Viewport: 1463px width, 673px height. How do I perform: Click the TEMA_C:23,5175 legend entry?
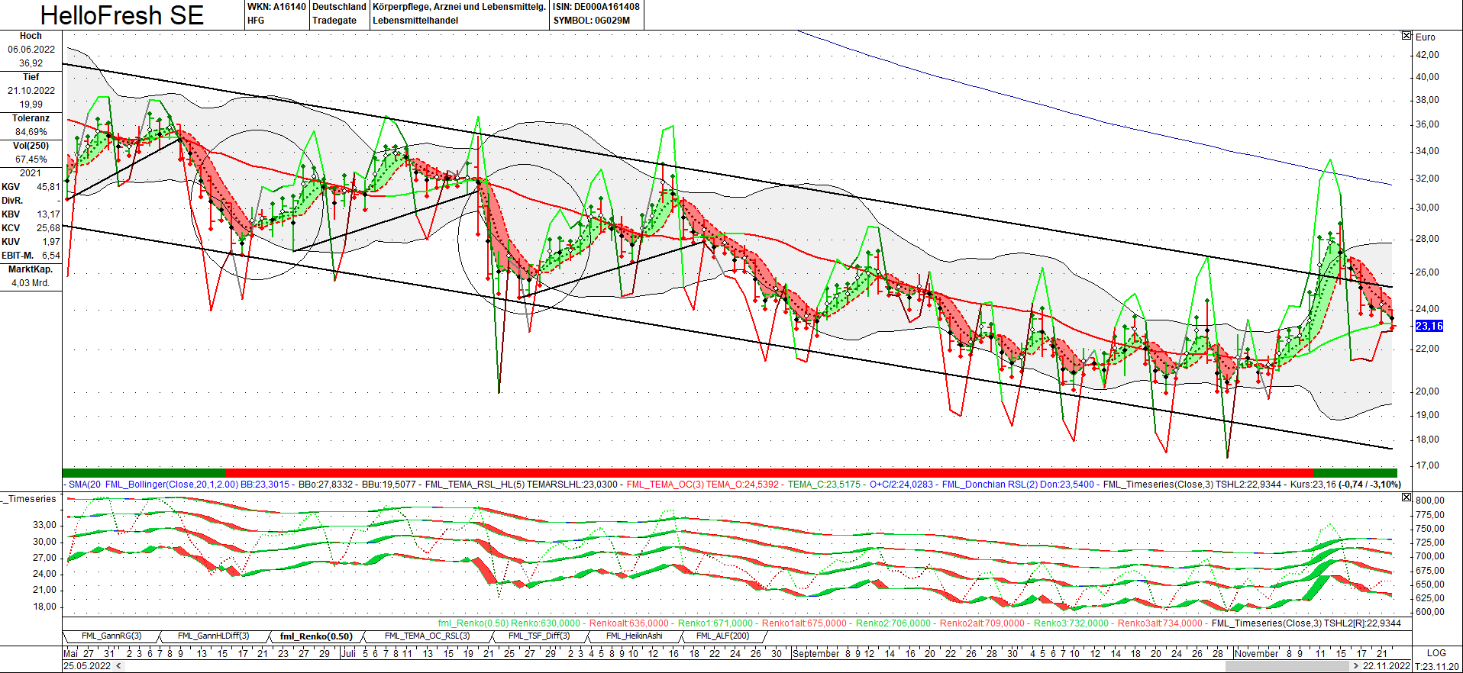click(825, 485)
